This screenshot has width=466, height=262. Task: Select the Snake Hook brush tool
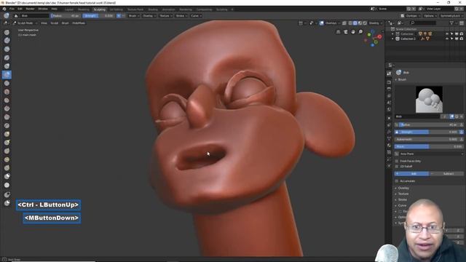7,143
